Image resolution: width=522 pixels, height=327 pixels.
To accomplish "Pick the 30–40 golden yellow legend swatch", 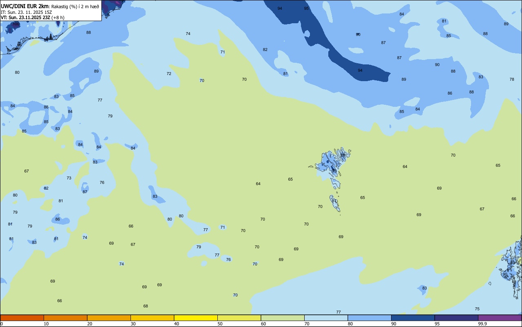I will pyautogui.click(x=152, y=318).
